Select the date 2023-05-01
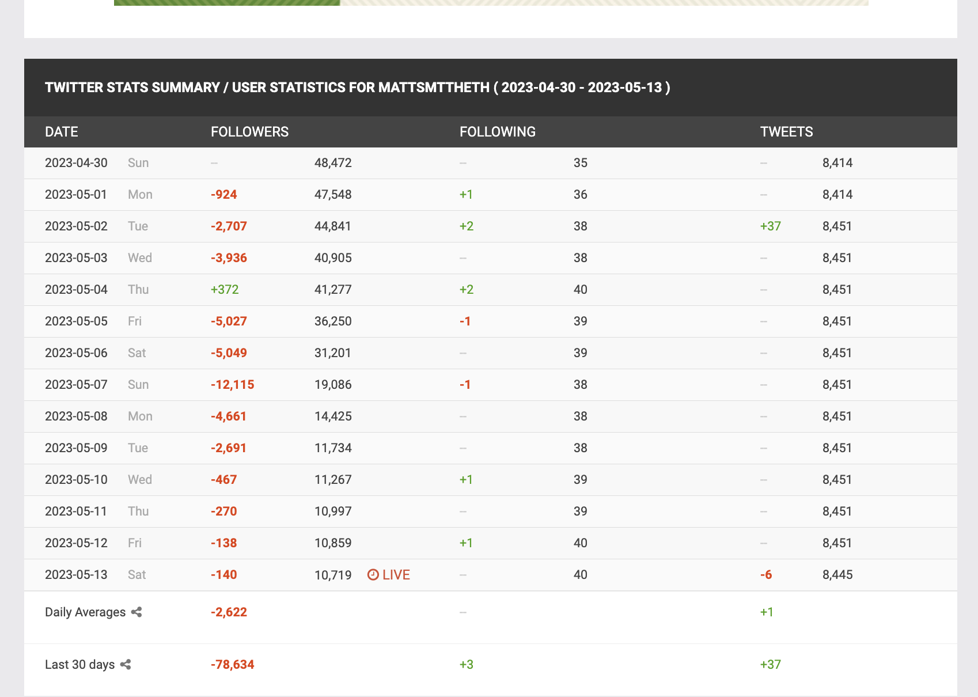This screenshot has height=697, width=978. [x=76, y=195]
